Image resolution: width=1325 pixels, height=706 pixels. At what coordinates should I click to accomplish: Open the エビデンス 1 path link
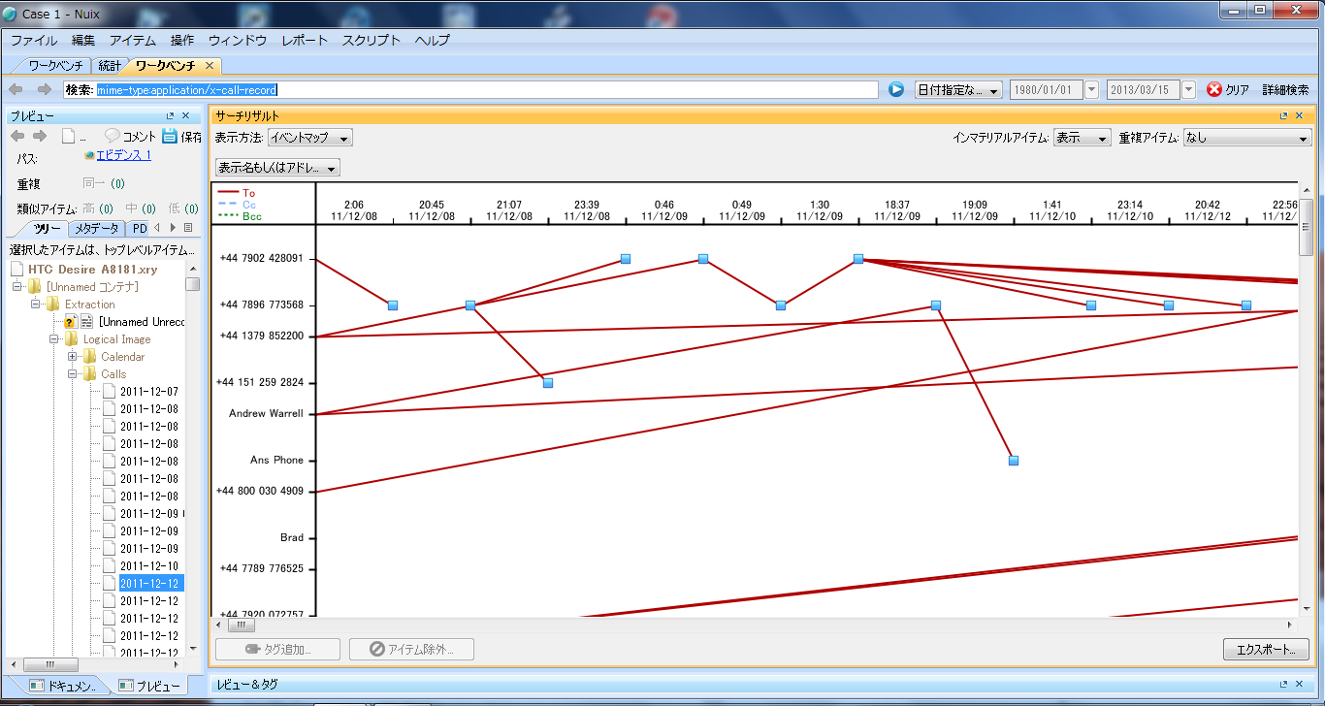(123, 155)
